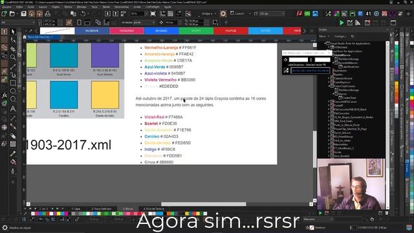Select the Crop tool
The height and width of the screenshot is (233, 414).
pyautogui.click(x=13, y=49)
